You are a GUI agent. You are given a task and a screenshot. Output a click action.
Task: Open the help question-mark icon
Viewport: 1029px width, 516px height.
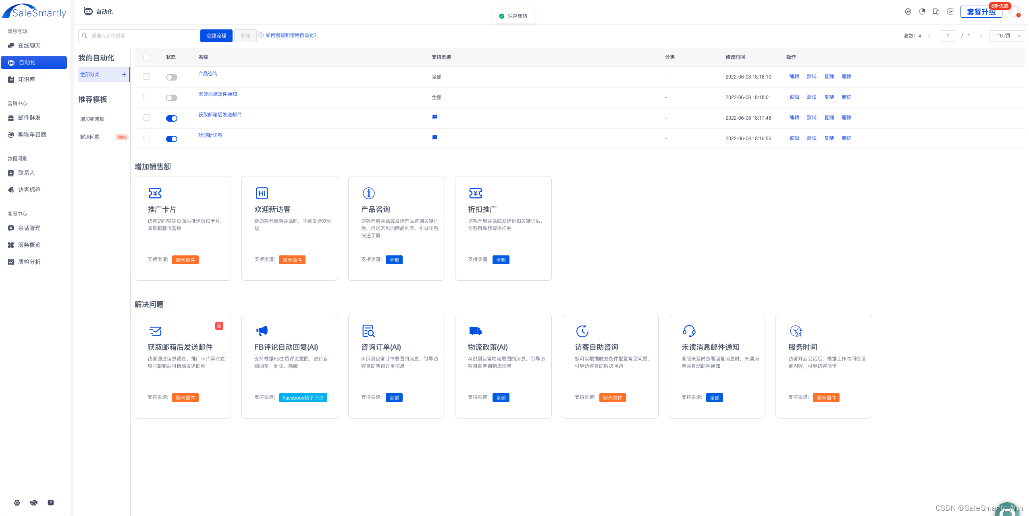point(51,503)
